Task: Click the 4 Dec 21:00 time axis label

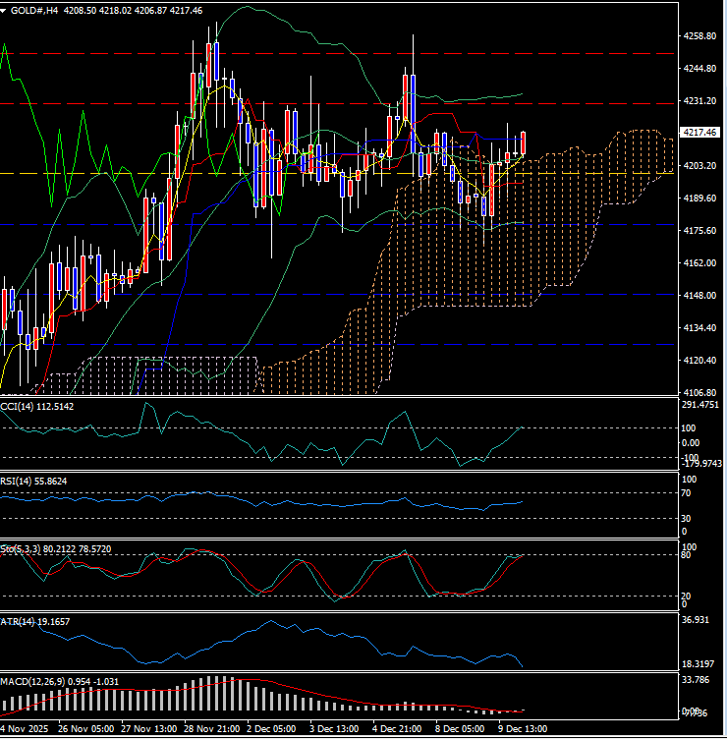Action: (x=398, y=729)
